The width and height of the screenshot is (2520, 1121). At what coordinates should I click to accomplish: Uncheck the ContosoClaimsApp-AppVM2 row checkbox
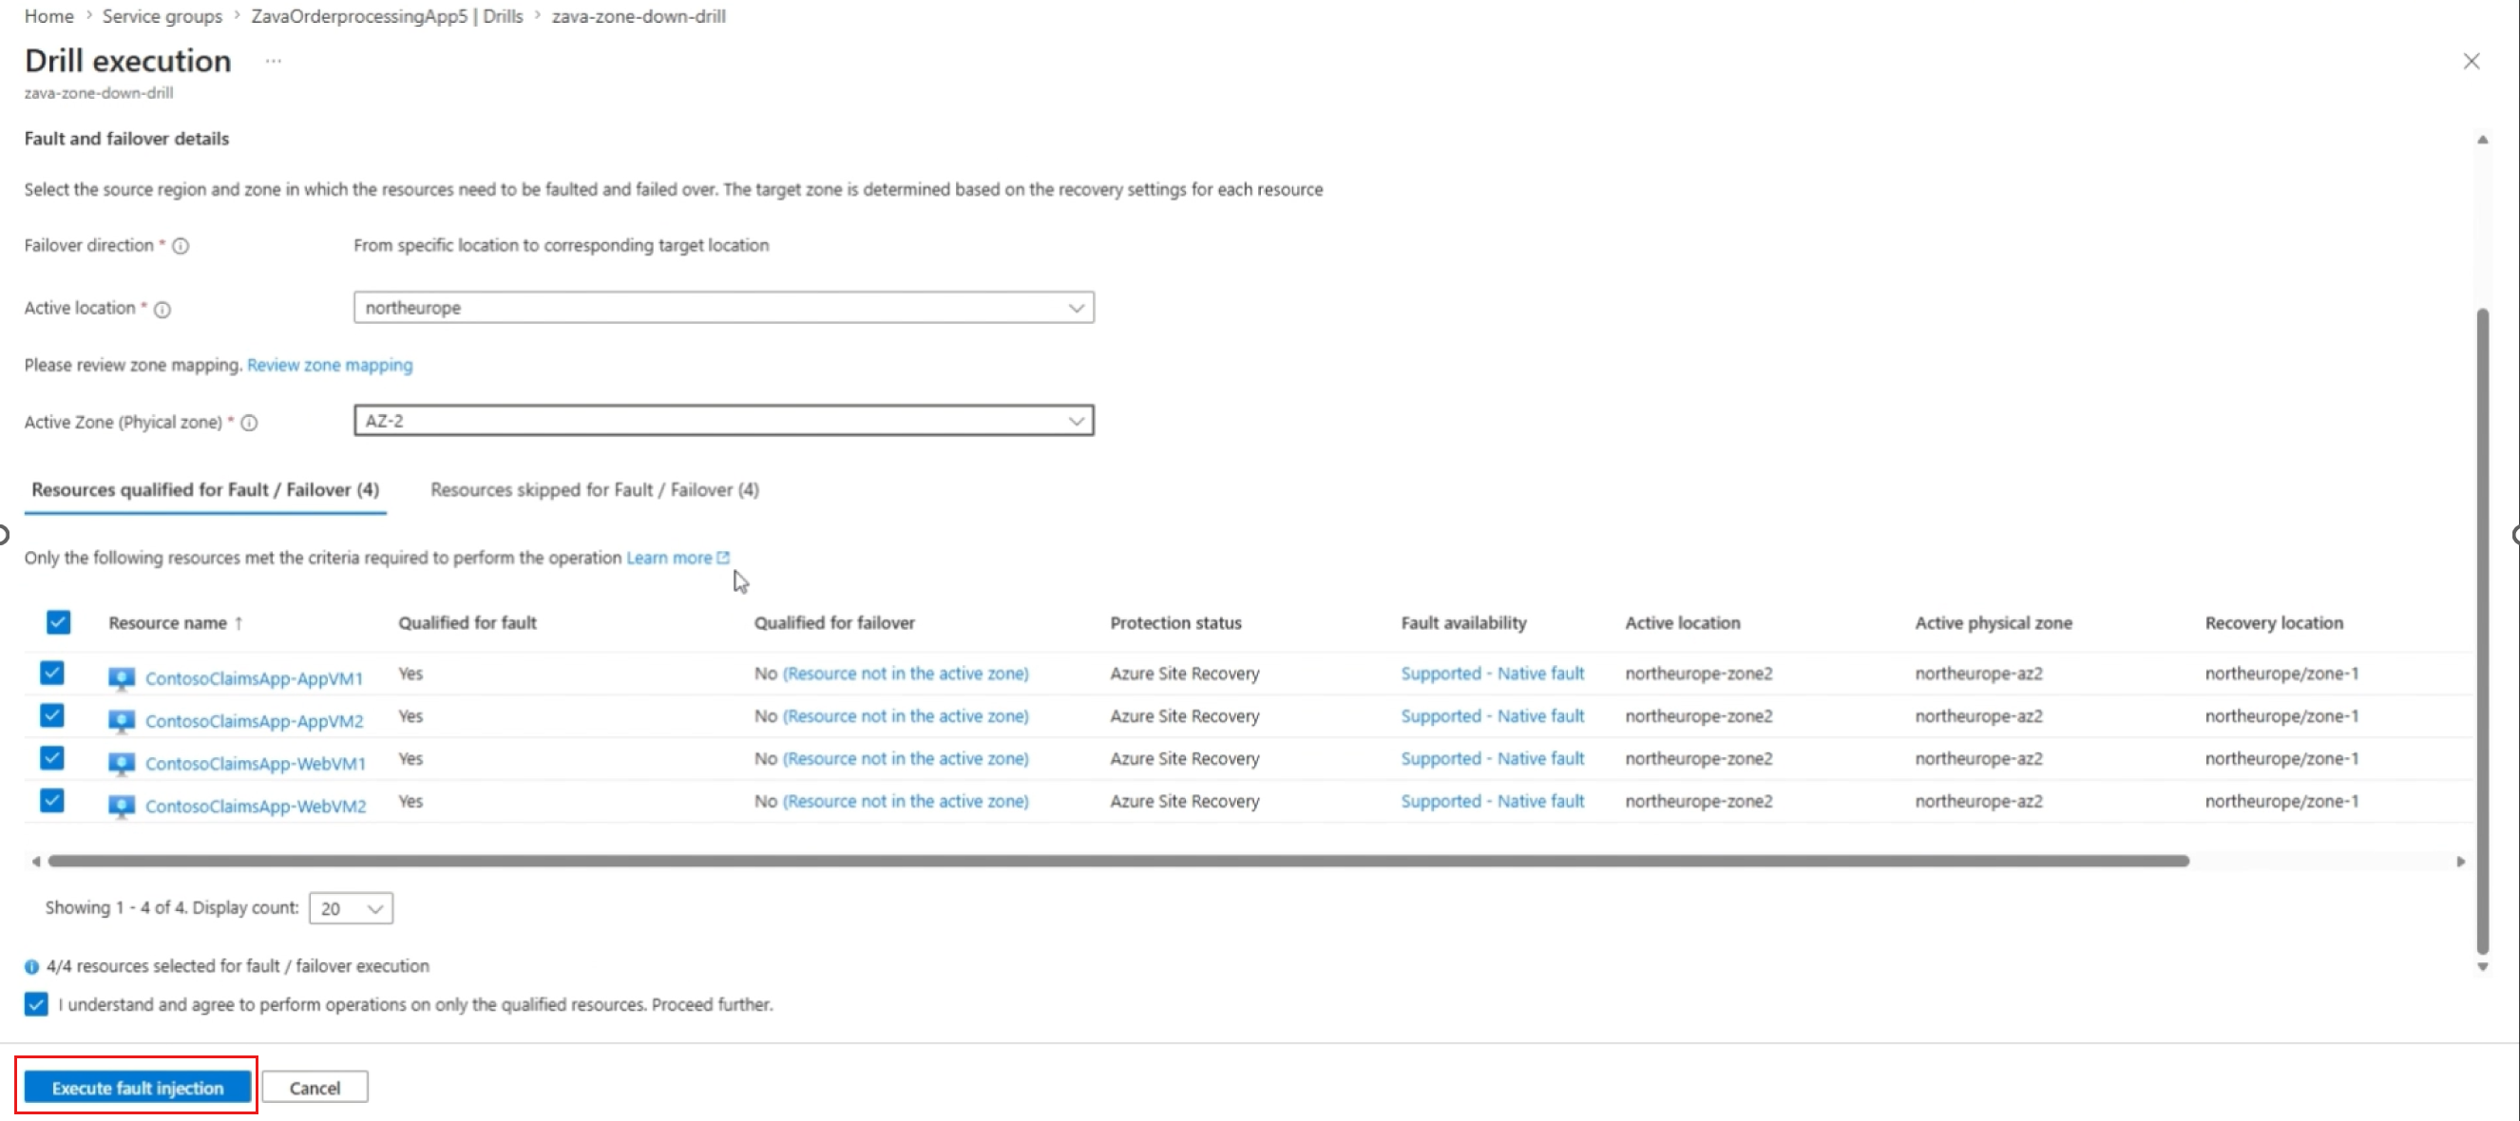coord(52,716)
